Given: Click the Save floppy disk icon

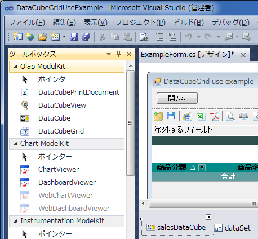Looking at the screenshot, I should 74,37.
